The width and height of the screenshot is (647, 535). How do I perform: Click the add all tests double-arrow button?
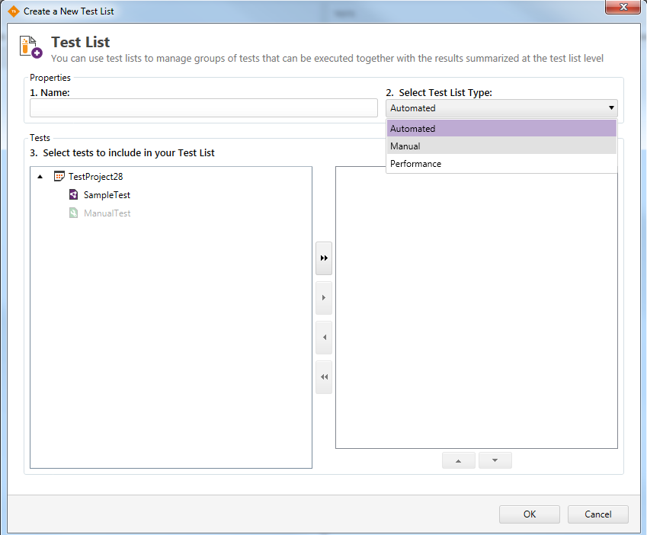(x=324, y=259)
